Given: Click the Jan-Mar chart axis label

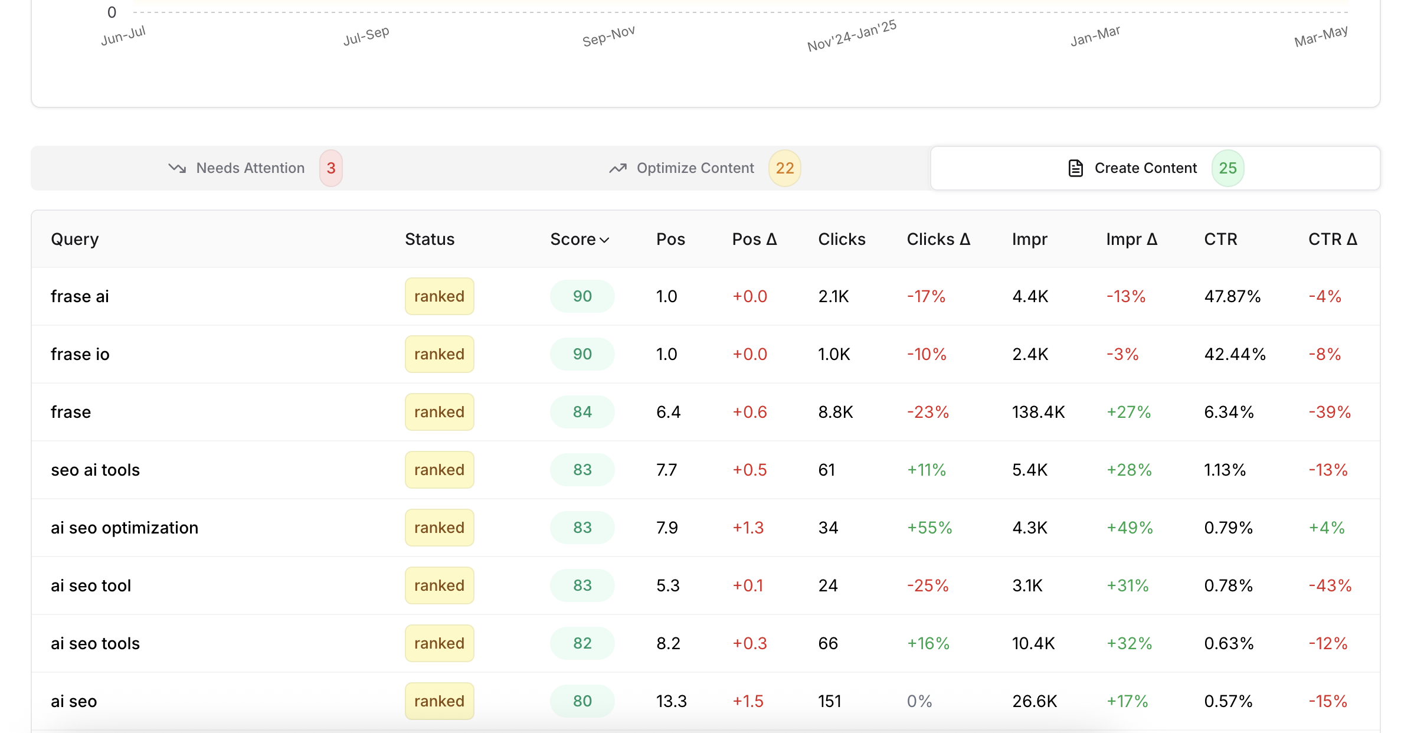Looking at the screenshot, I should pyautogui.click(x=1095, y=35).
